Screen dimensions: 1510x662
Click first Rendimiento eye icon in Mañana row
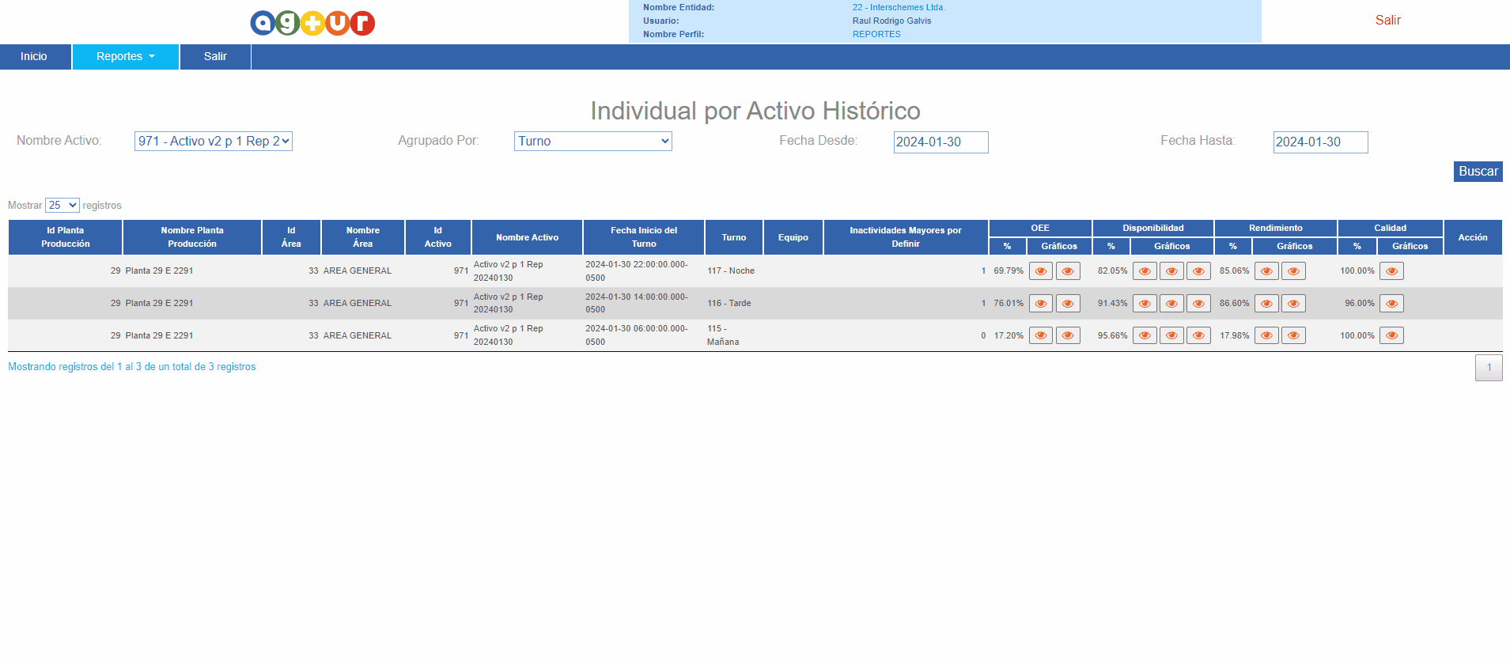point(1266,336)
